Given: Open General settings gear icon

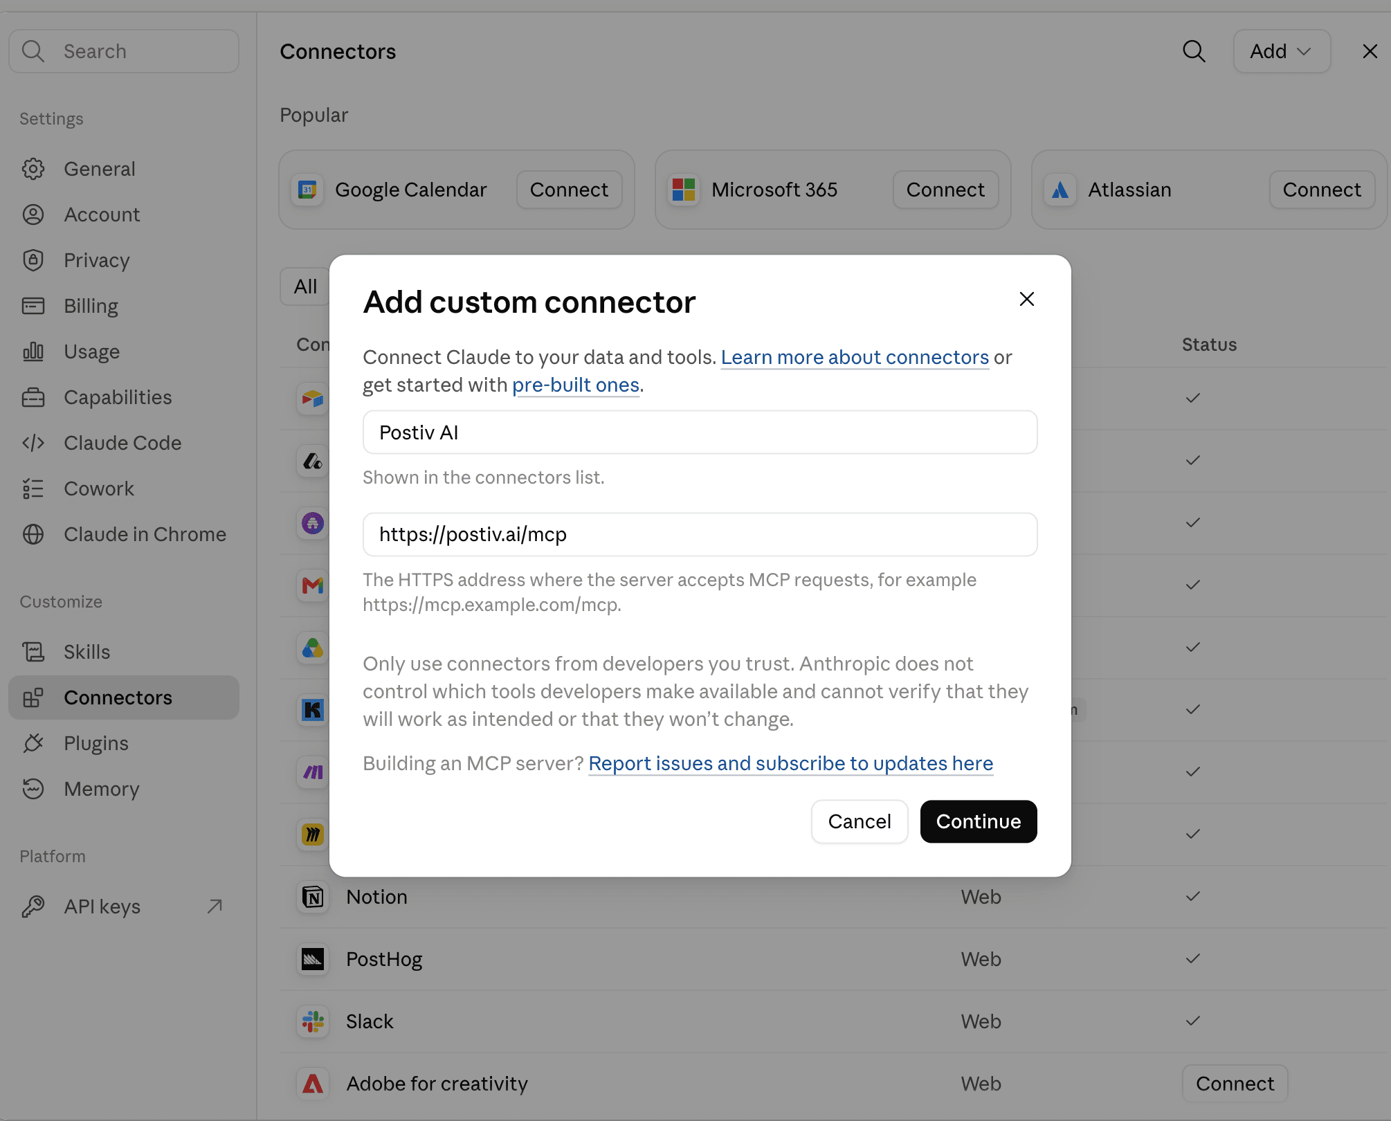Looking at the screenshot, I should pyautogui.click(x=33, y=169).
